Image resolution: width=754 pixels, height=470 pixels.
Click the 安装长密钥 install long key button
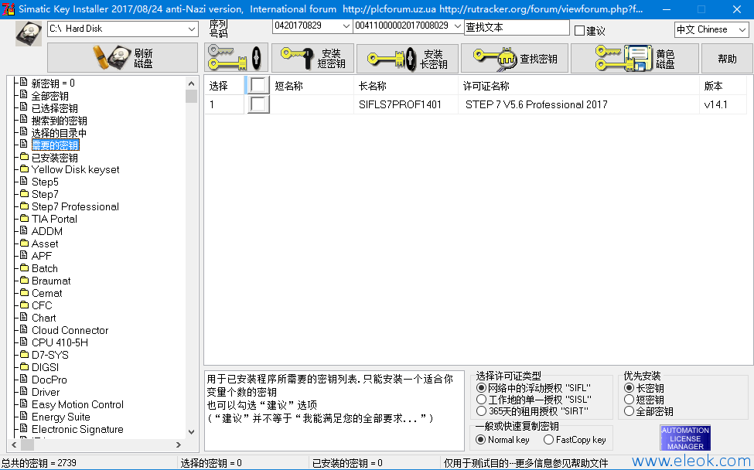(408, 58)
